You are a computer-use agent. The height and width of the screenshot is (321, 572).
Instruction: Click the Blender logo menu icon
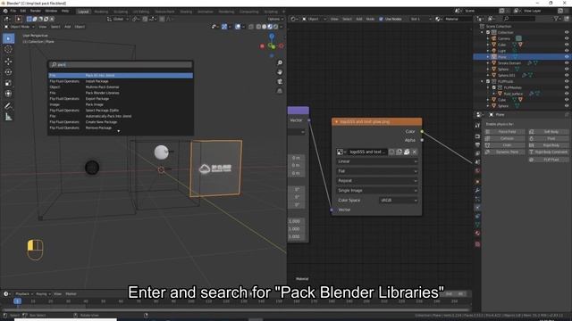5,11
